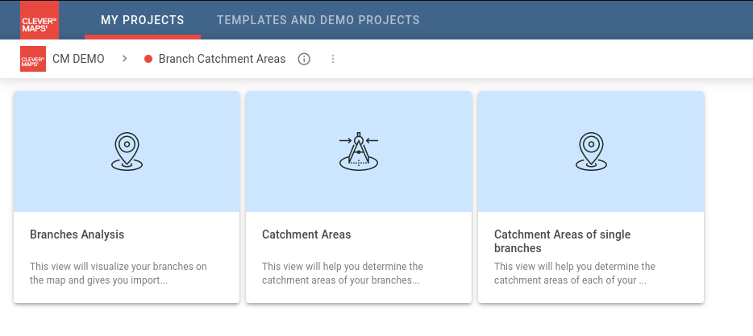Open the Catchment Areas view title
Viewport: 753px width, 336px height.
coord(306,234)
